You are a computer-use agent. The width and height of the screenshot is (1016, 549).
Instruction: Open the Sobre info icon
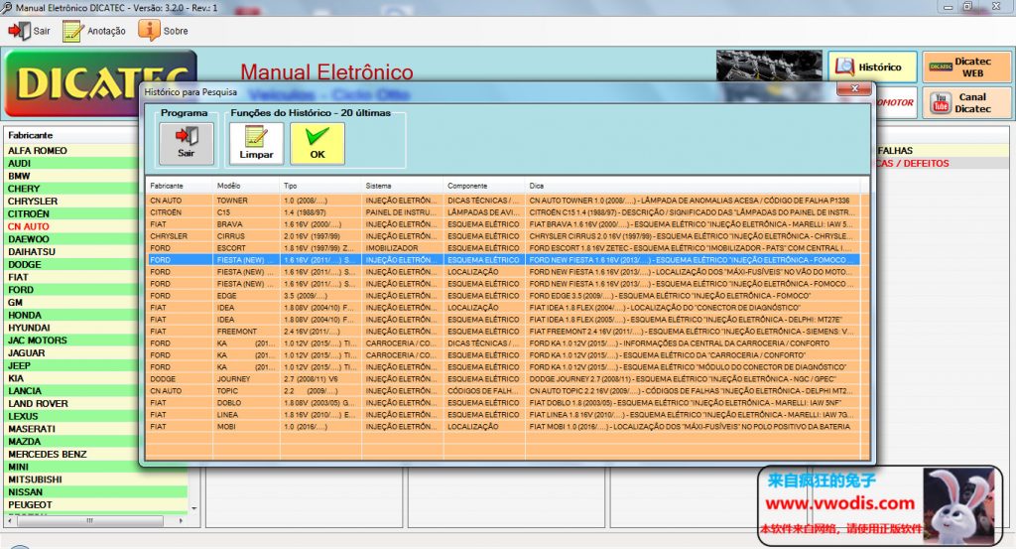[149, 31]
